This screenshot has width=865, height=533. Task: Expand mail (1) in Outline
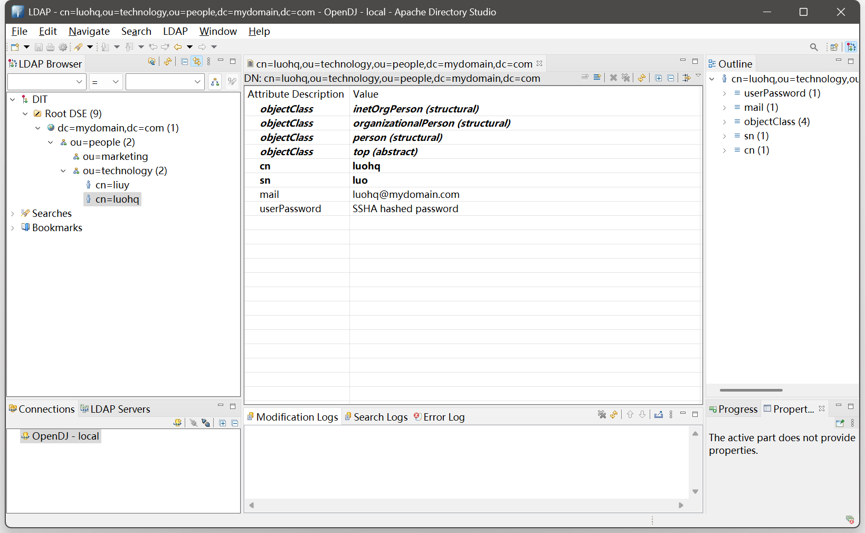point(724,108)
